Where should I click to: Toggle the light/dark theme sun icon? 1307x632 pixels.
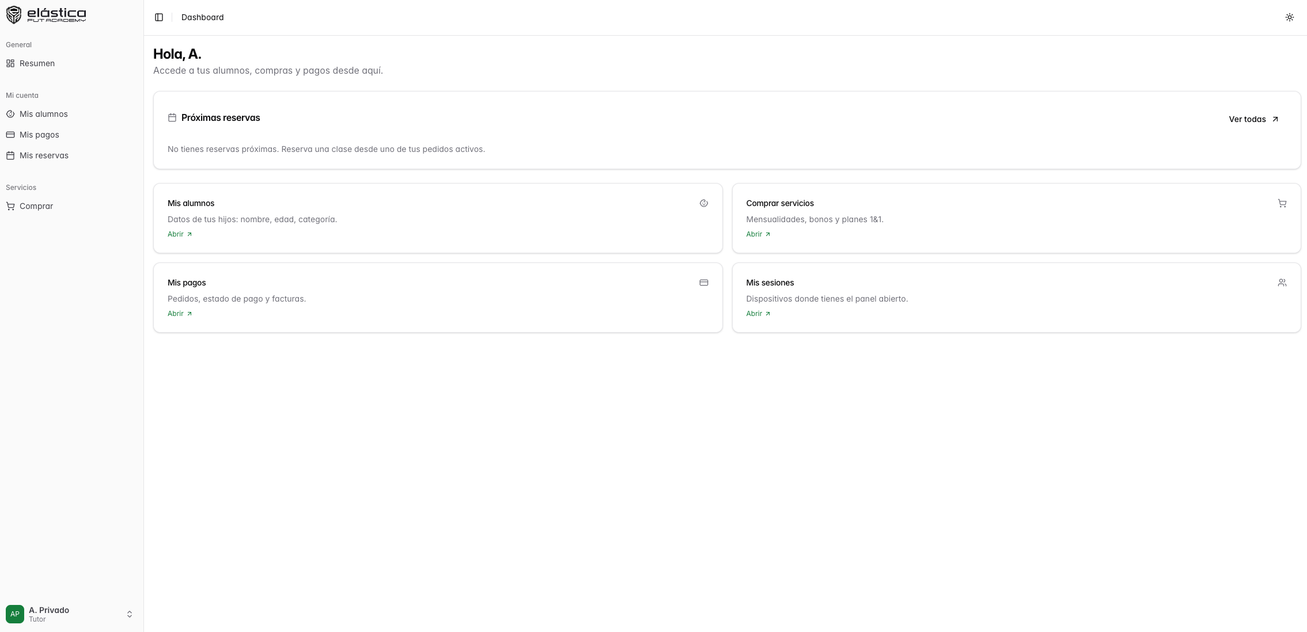[x=1290, y=17]
